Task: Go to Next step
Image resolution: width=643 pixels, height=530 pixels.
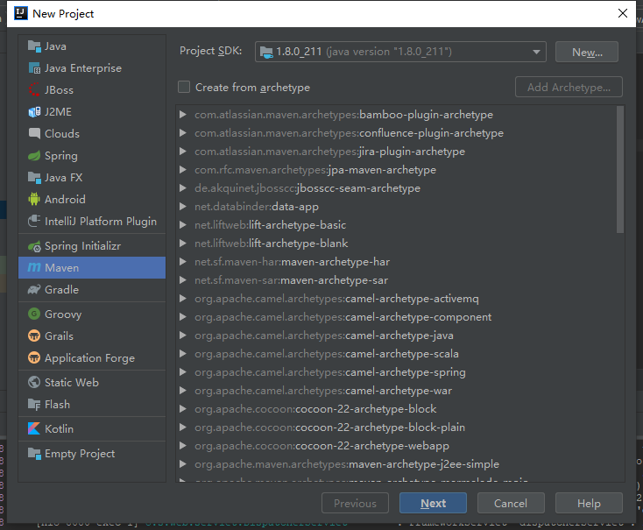Action: tap(433, 503)
